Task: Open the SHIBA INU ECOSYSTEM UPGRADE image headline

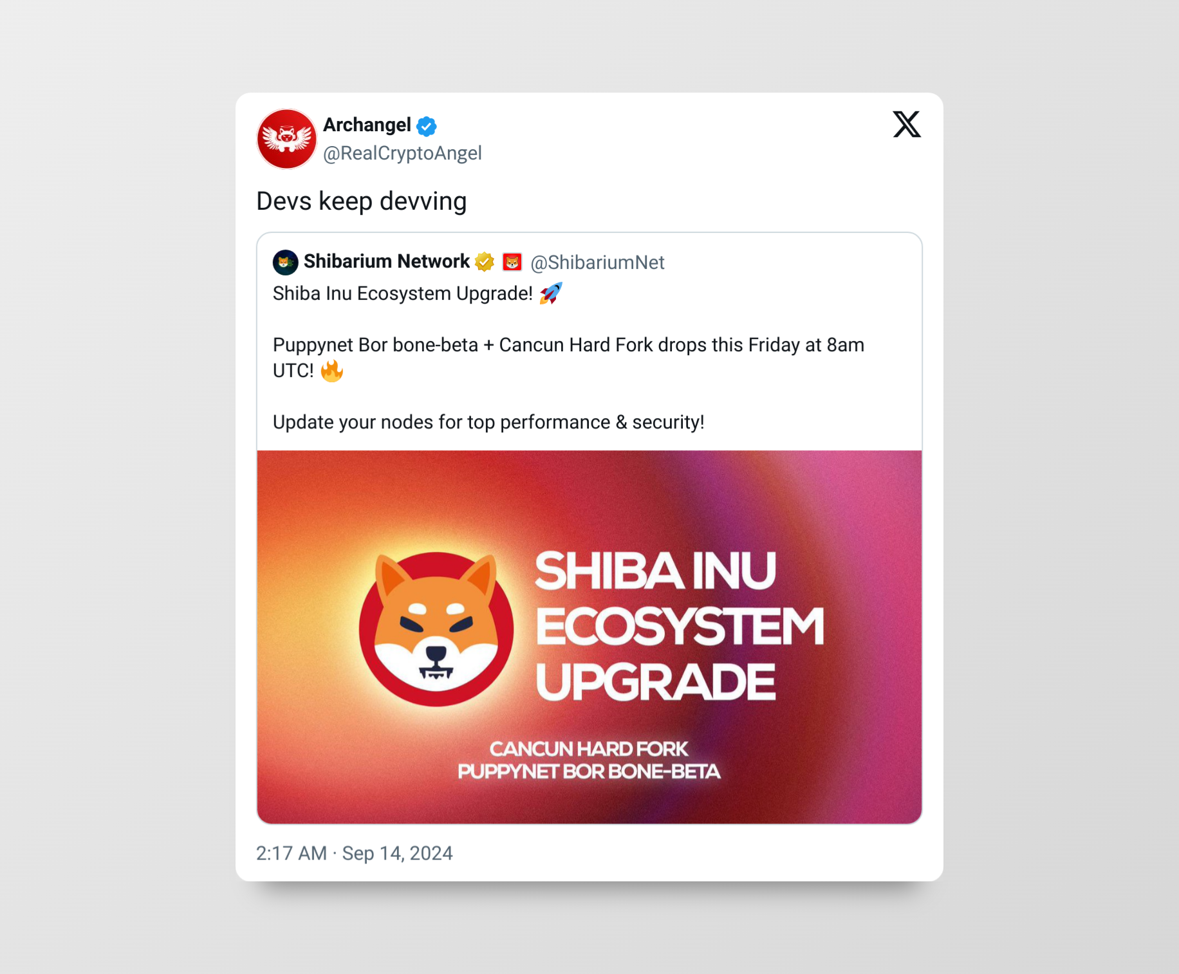Action: tap(678, 626)
